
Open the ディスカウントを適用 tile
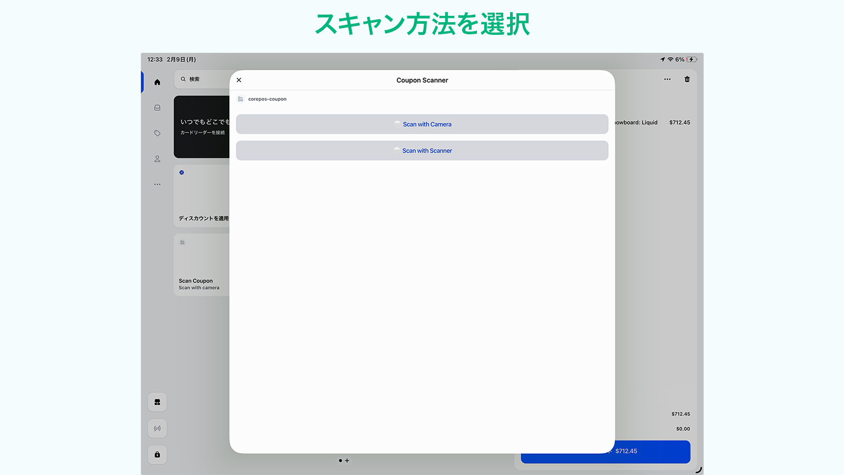click(203, 196)
